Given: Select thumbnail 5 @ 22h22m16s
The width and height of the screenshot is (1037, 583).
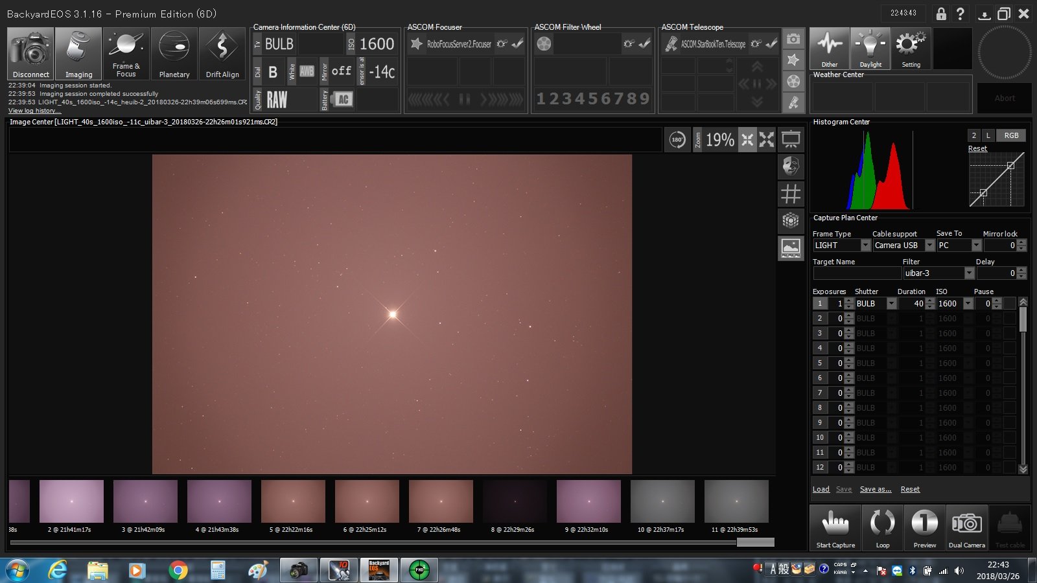Looking at the screenshot, I should (x=293, y=501).
